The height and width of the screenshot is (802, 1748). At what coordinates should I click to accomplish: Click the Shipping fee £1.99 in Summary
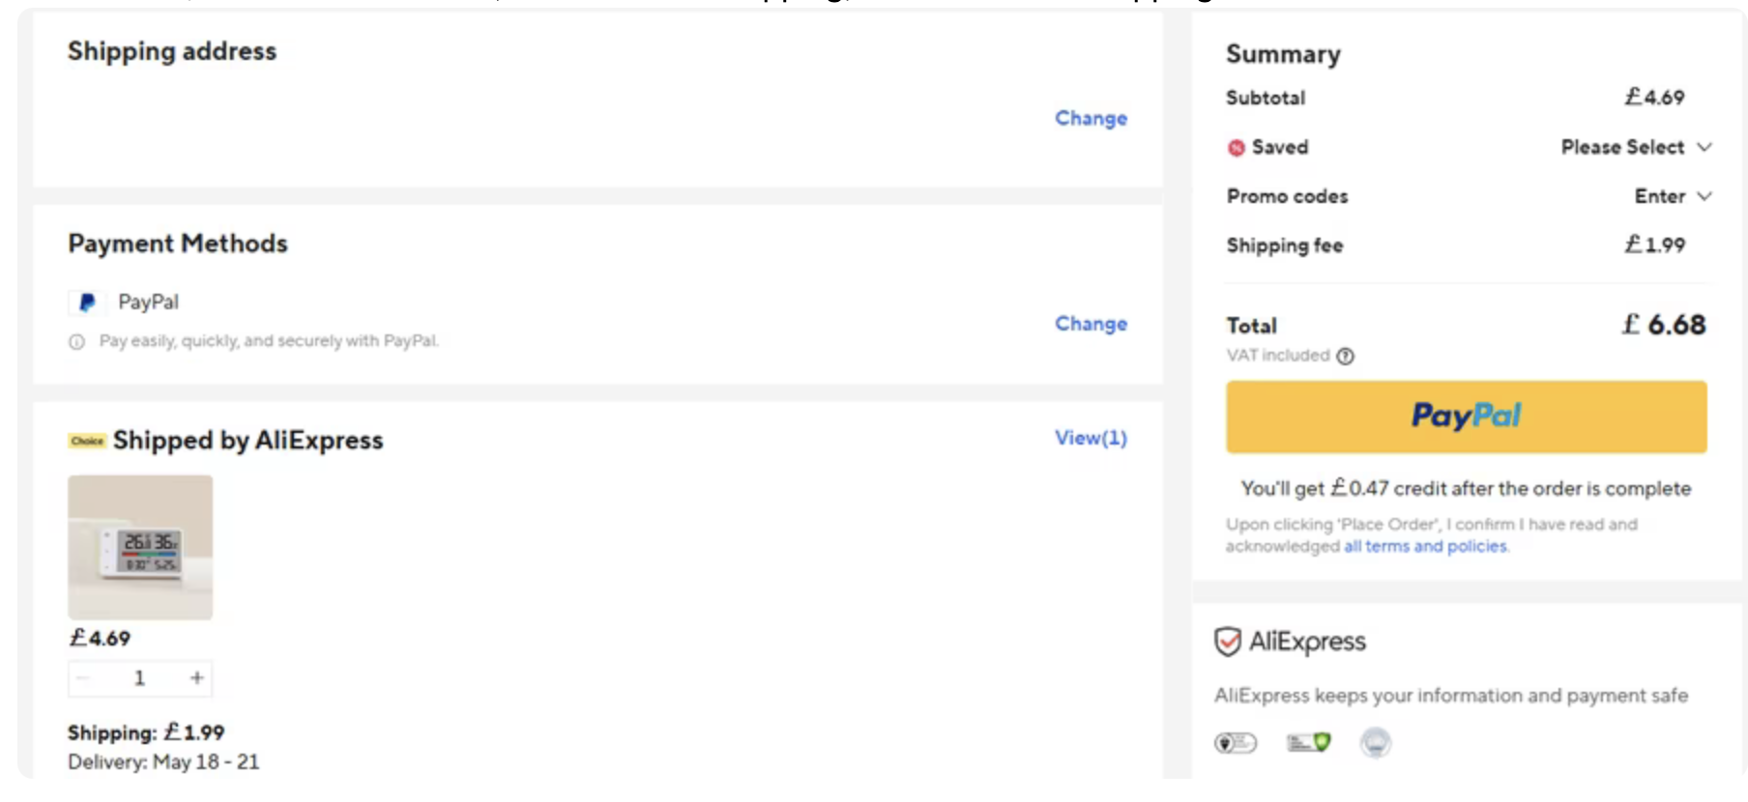1654,245
